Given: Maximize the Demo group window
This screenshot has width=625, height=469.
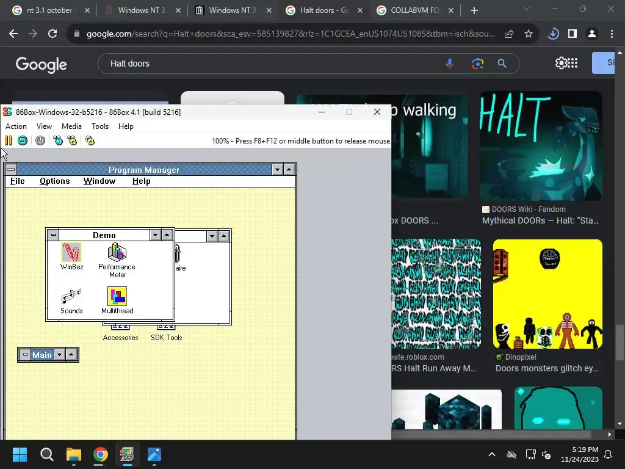Looking at the screenshot, I should click(x=167, y=235).
